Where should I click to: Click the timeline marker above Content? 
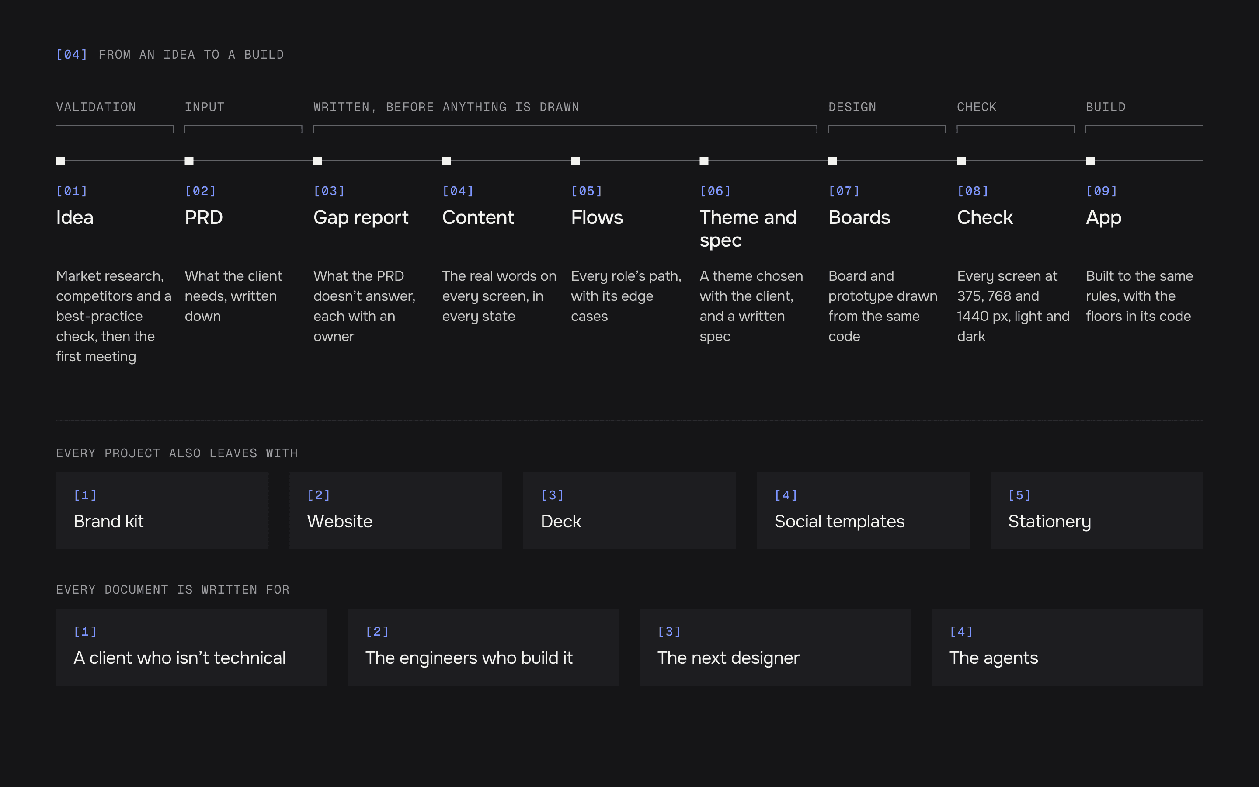(446, 161)
